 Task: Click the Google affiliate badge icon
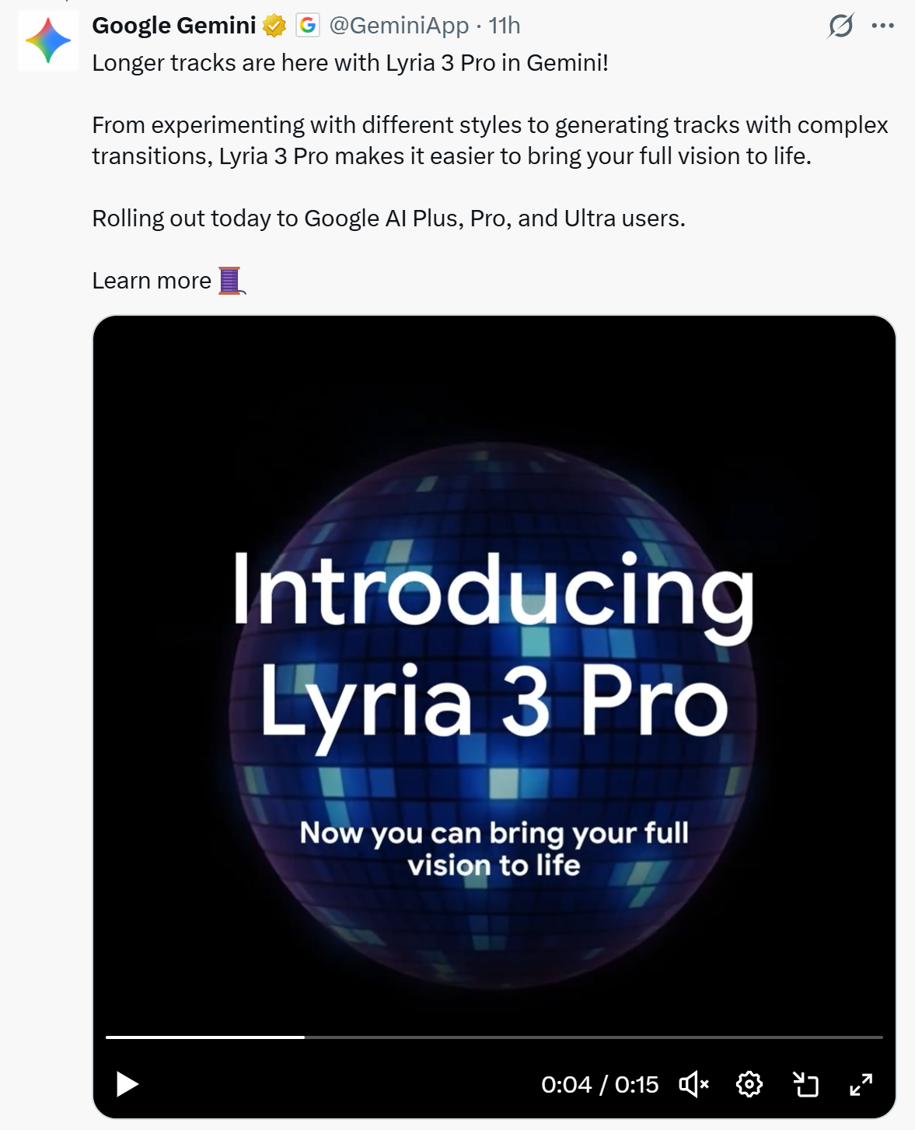pos(308,26)
